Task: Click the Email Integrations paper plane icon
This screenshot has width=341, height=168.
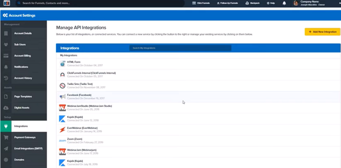Action: (x=6, y=149)
